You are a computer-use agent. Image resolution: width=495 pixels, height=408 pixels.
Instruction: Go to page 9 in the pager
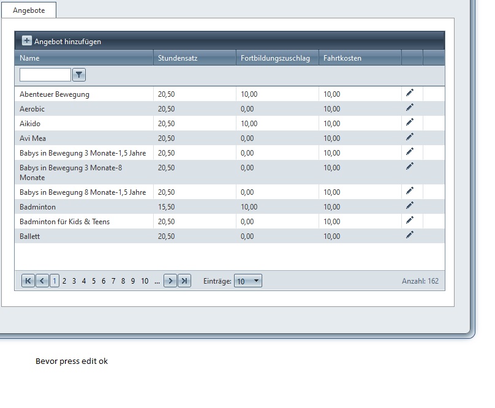click(133, 281)
